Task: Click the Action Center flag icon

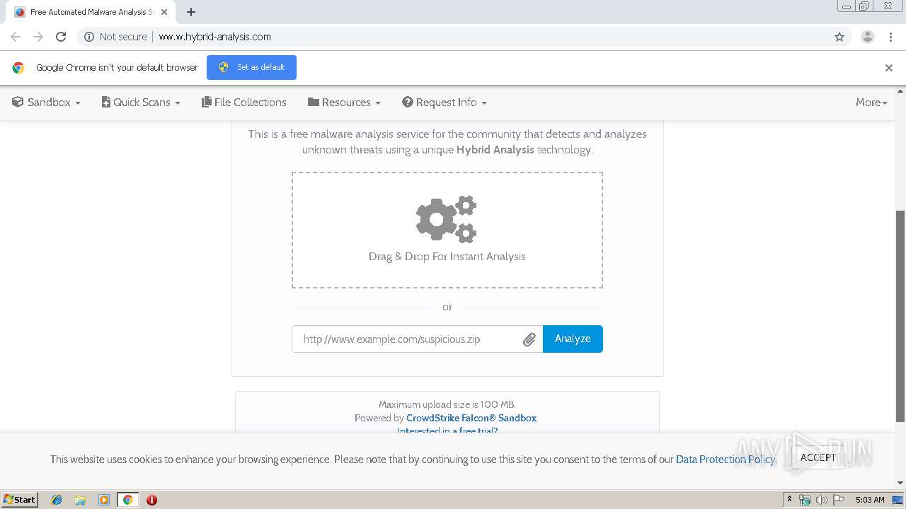Action: pos(838,500)
